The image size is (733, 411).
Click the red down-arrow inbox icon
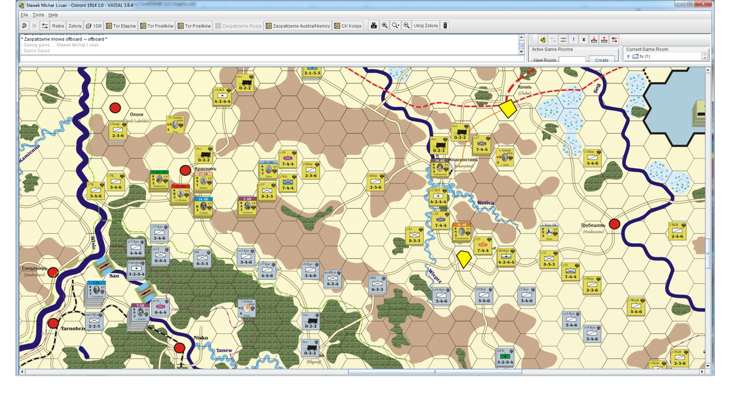click(594, 39)
